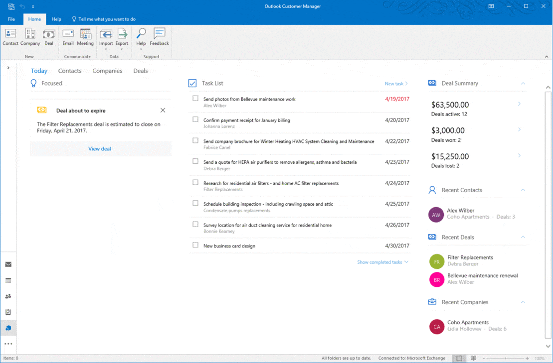The image size is (553, 363).
Task: Mark HEPA air purifiers quote task complete
Action: (x=195, y=161)
